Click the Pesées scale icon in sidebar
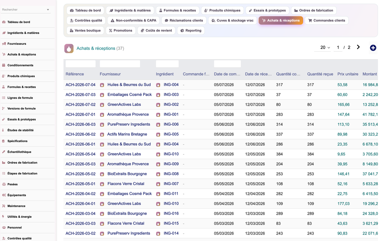This screenshot has height=241, width=386. point(4,184)
